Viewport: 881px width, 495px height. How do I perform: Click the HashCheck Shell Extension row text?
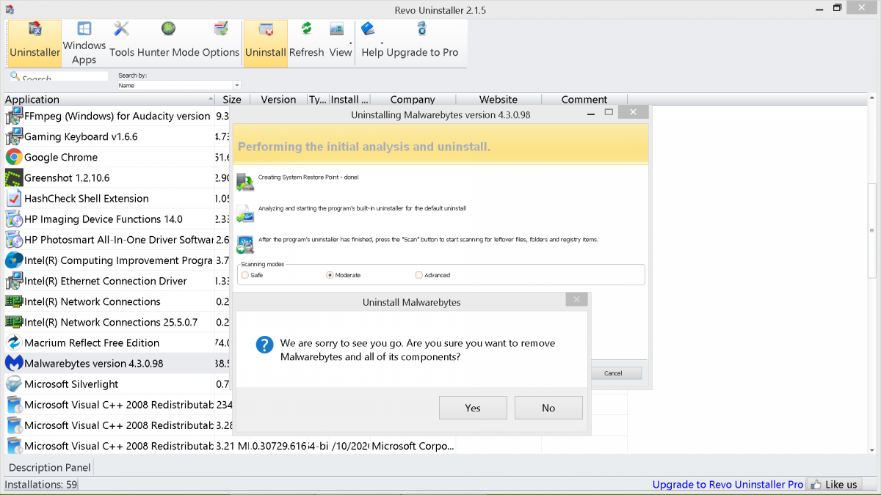[87, 198]
